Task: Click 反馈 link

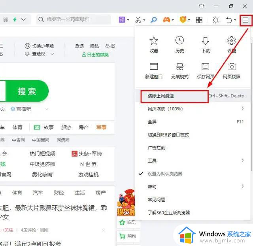Action: 79,46
